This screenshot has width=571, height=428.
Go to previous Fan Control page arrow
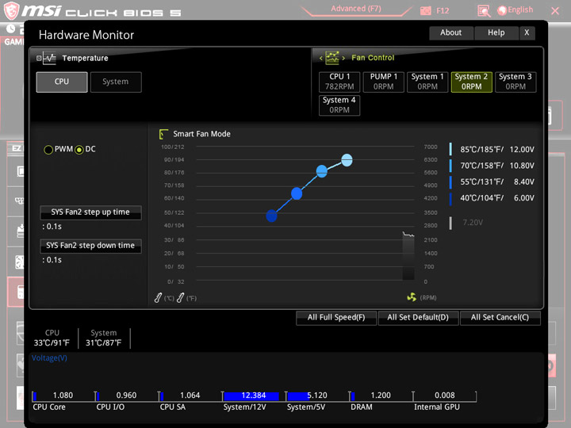[321, 58]
